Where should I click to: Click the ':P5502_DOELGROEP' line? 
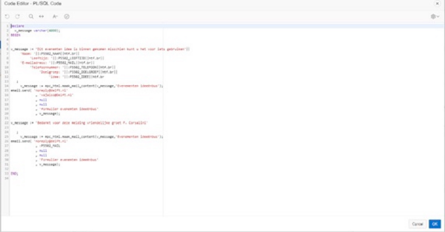tap(79, 72)
